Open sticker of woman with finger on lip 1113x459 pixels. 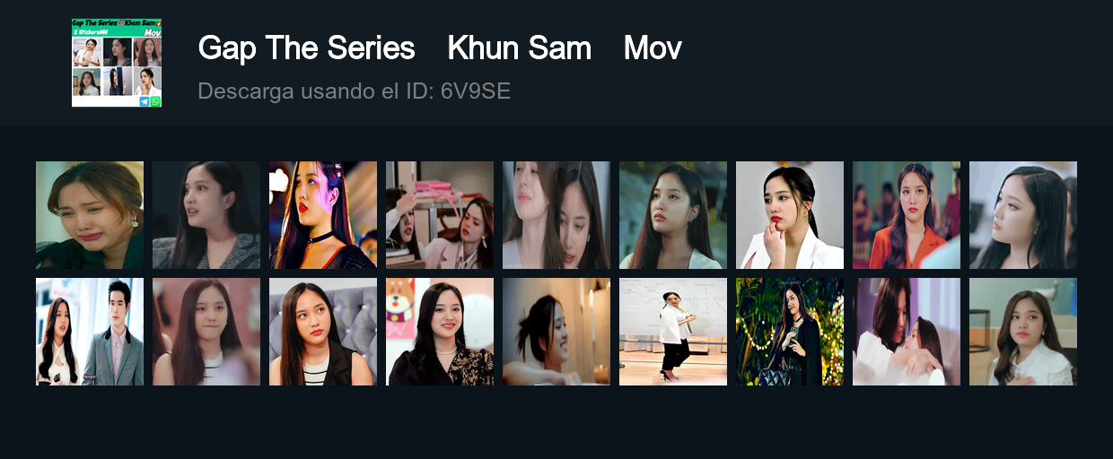790,215
